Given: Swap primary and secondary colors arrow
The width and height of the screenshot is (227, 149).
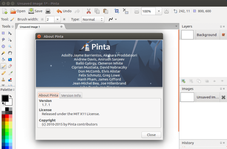Looking at the screenshot, I should pyautogui.click(x=11, y=96).
